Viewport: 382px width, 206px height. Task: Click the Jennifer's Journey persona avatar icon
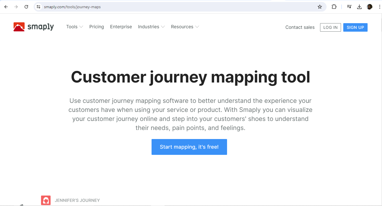tap(46, 200)
